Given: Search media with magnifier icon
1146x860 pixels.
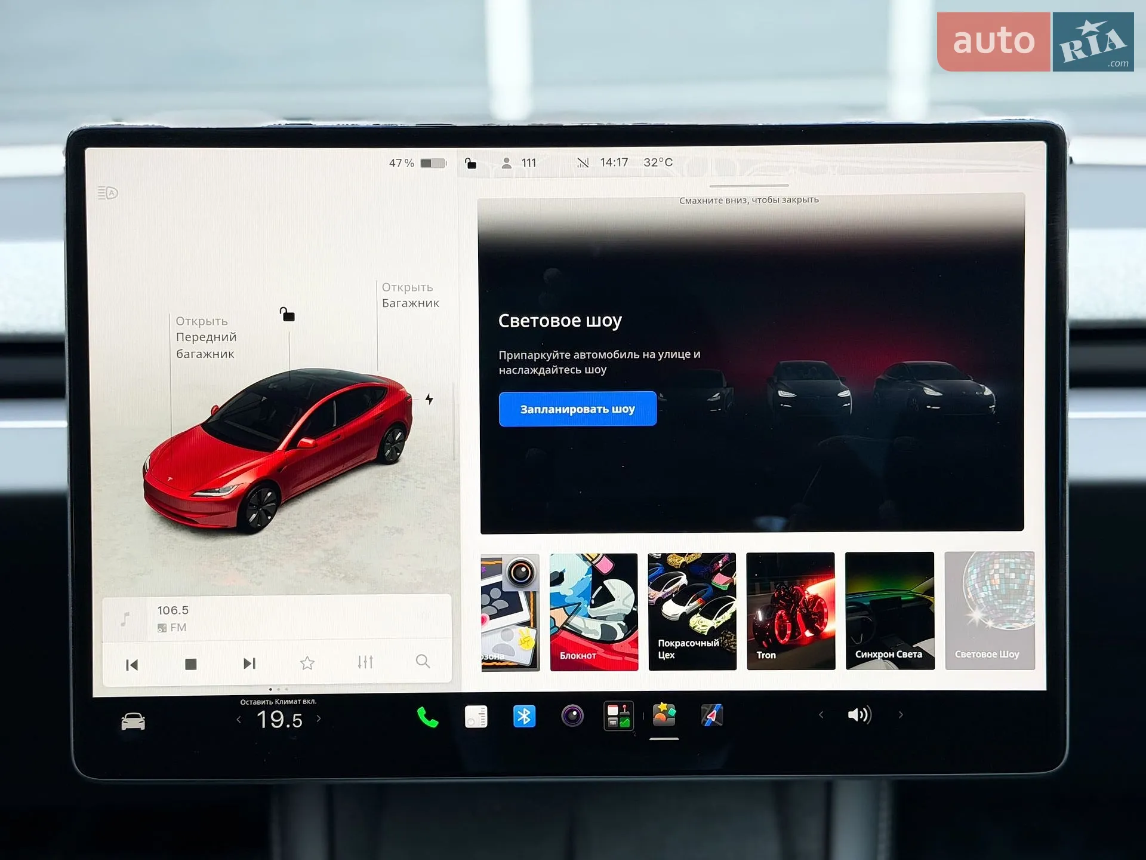Looking at the screenshot, I should pyautogui.click(x=423, y=661).
